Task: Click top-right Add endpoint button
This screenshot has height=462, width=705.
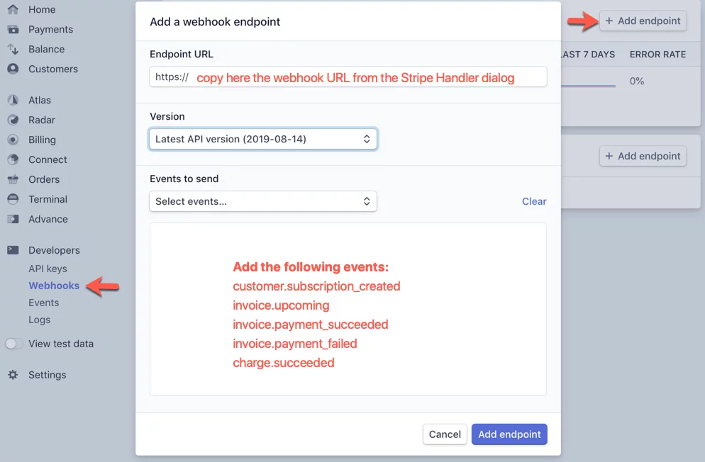Action: coord(643,21)
